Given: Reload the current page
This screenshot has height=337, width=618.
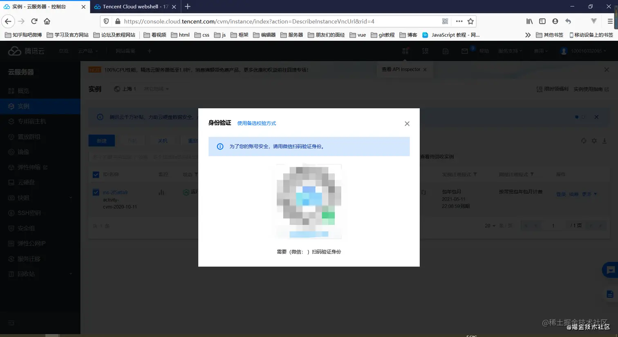Looking at the screenshot, I should pos(34,21).
